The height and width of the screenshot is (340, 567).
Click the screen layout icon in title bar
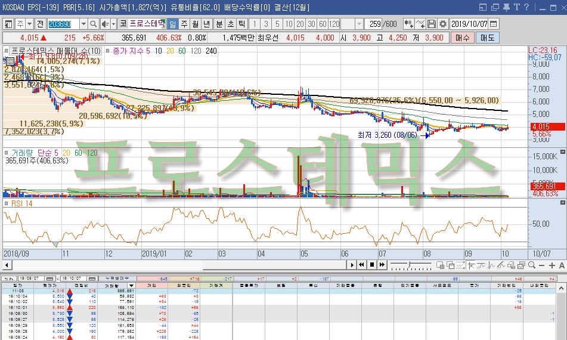point(483,7)
